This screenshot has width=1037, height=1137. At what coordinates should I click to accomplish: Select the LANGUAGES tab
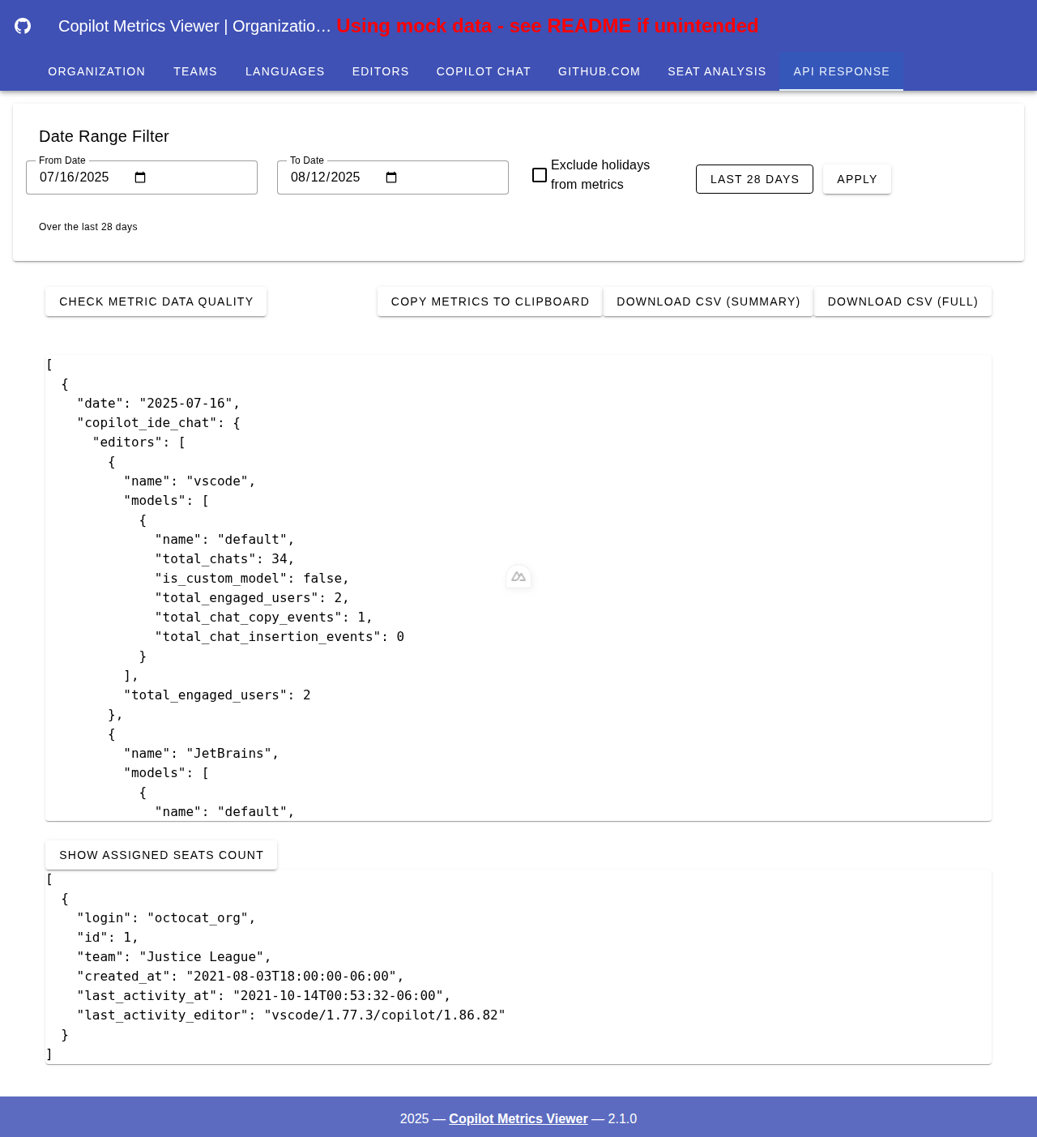(x=284, y=71)
